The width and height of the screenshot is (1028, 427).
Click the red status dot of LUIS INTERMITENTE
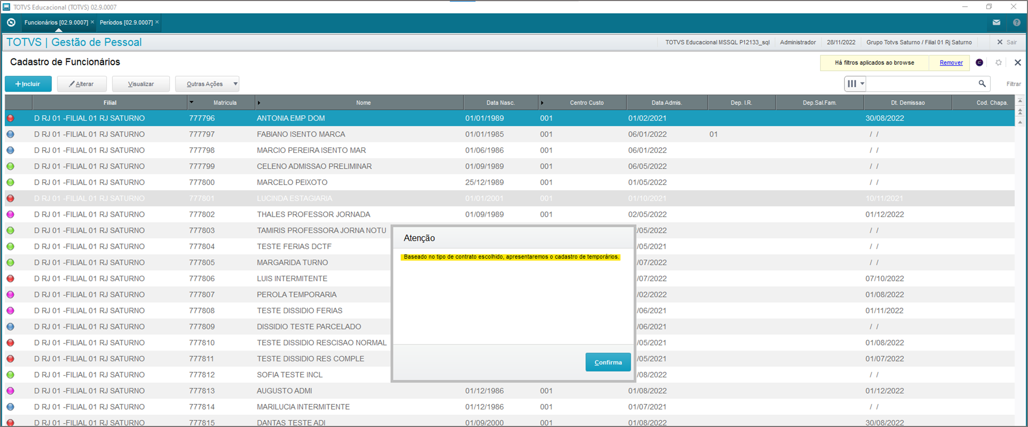click(x=10, y=279)
